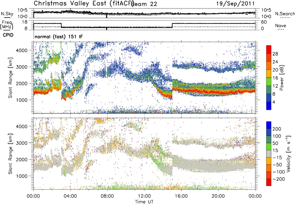Click the dotted line sample under Nave

(281, 29)
